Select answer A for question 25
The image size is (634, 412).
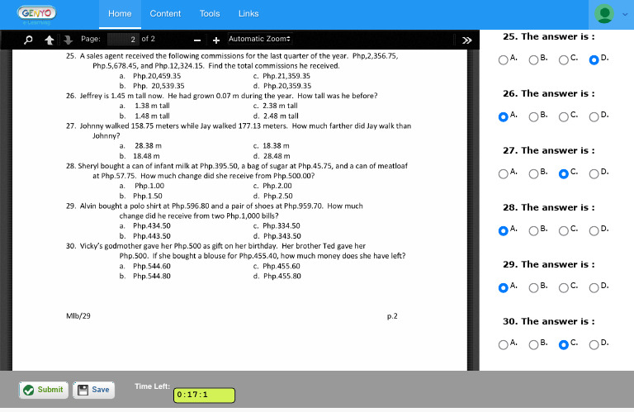(503, 59)
